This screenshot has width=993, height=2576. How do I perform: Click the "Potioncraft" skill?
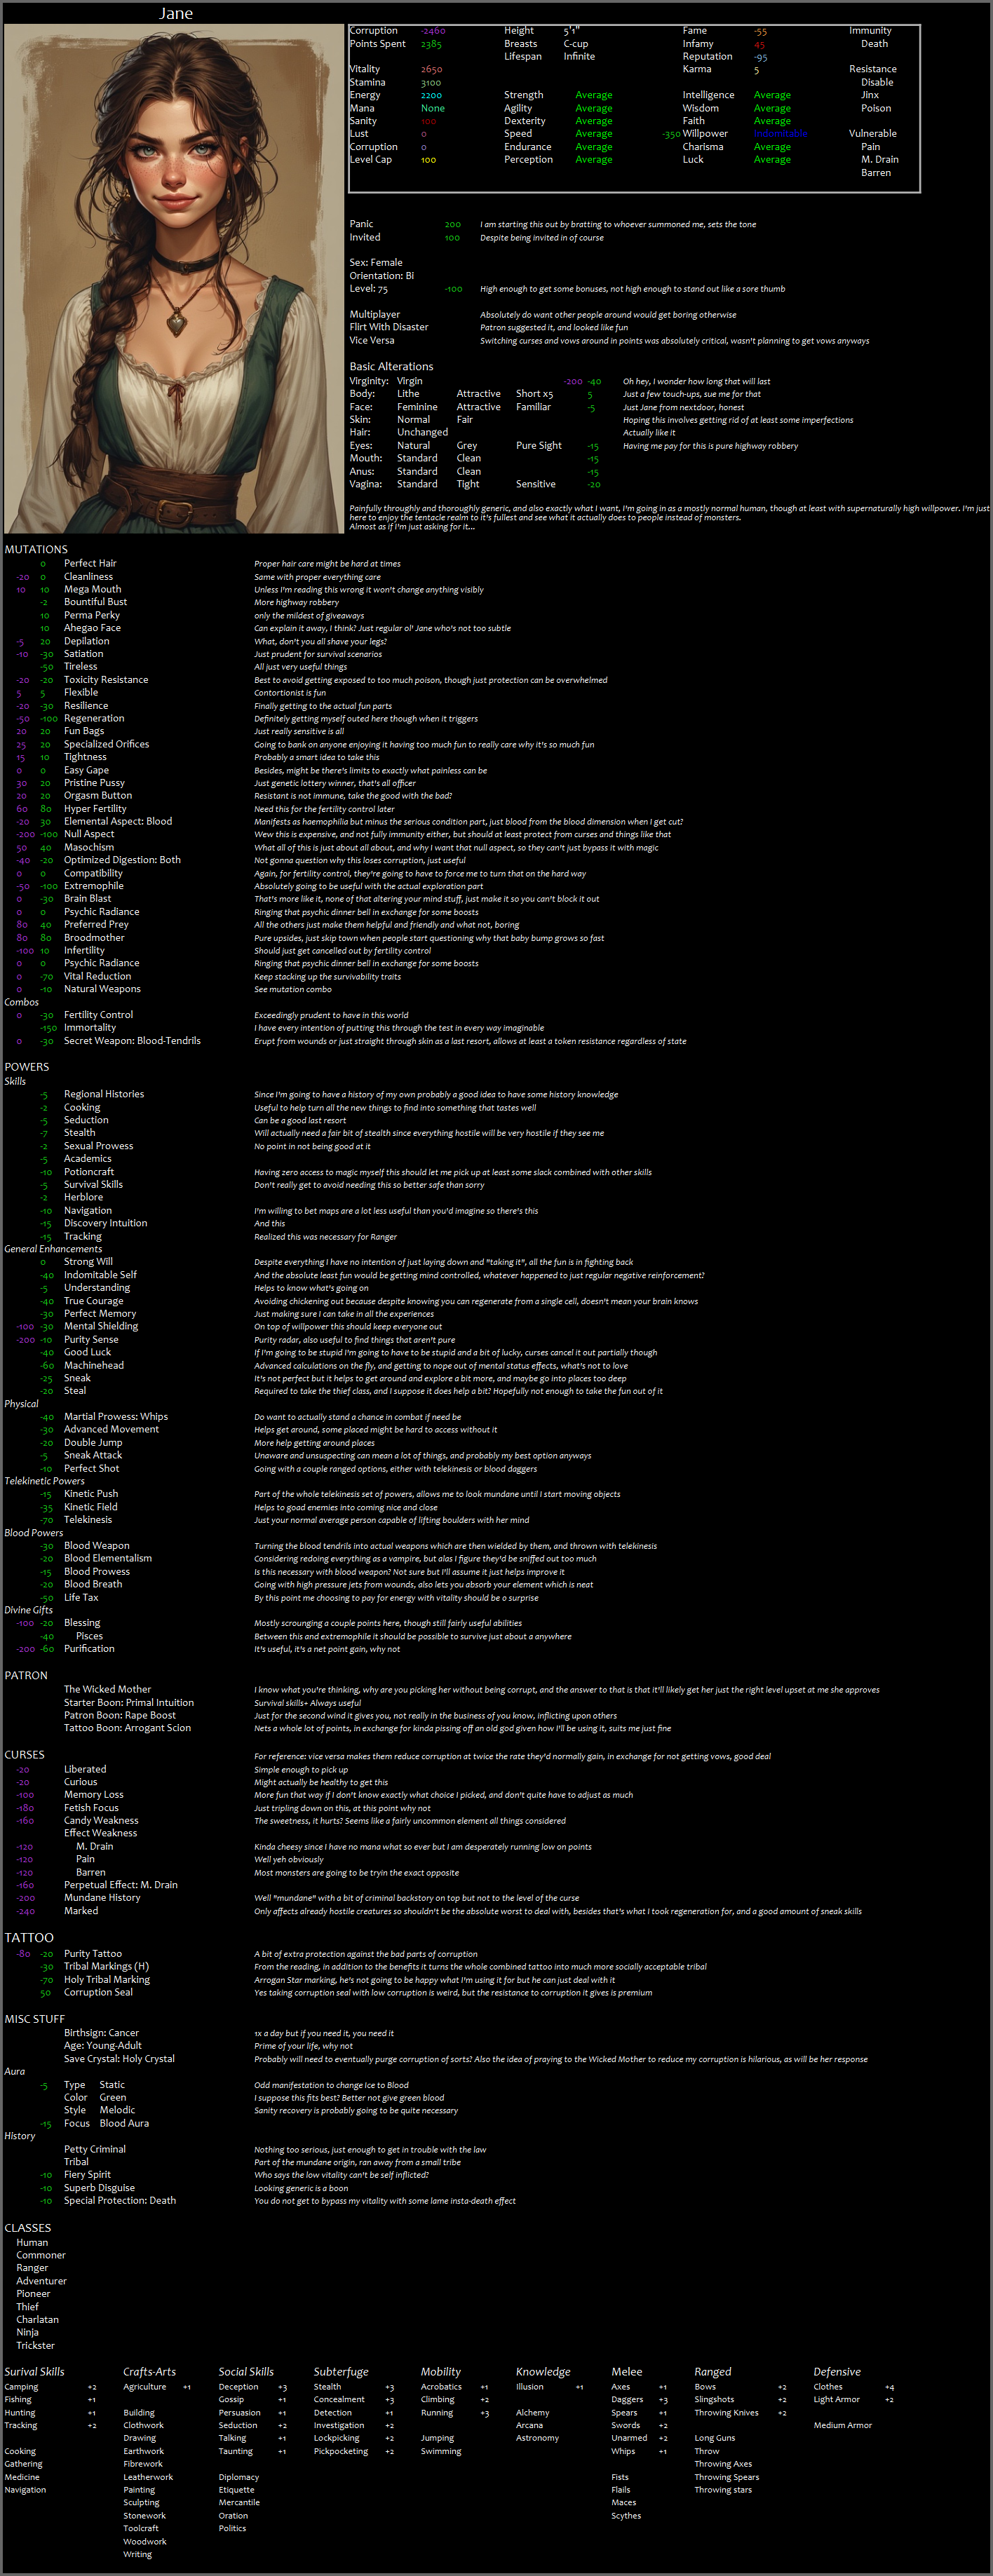(89, 1171)
